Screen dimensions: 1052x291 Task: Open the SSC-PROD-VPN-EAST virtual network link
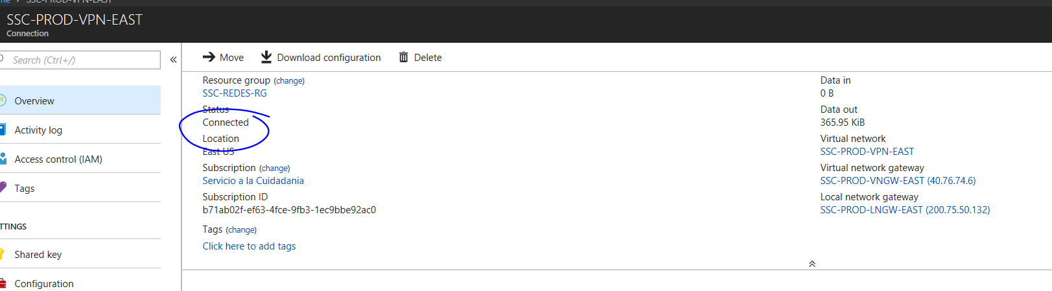[867, 152]
